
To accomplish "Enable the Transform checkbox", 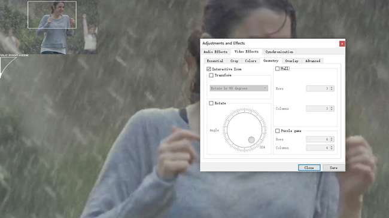I will click(211, 75).
